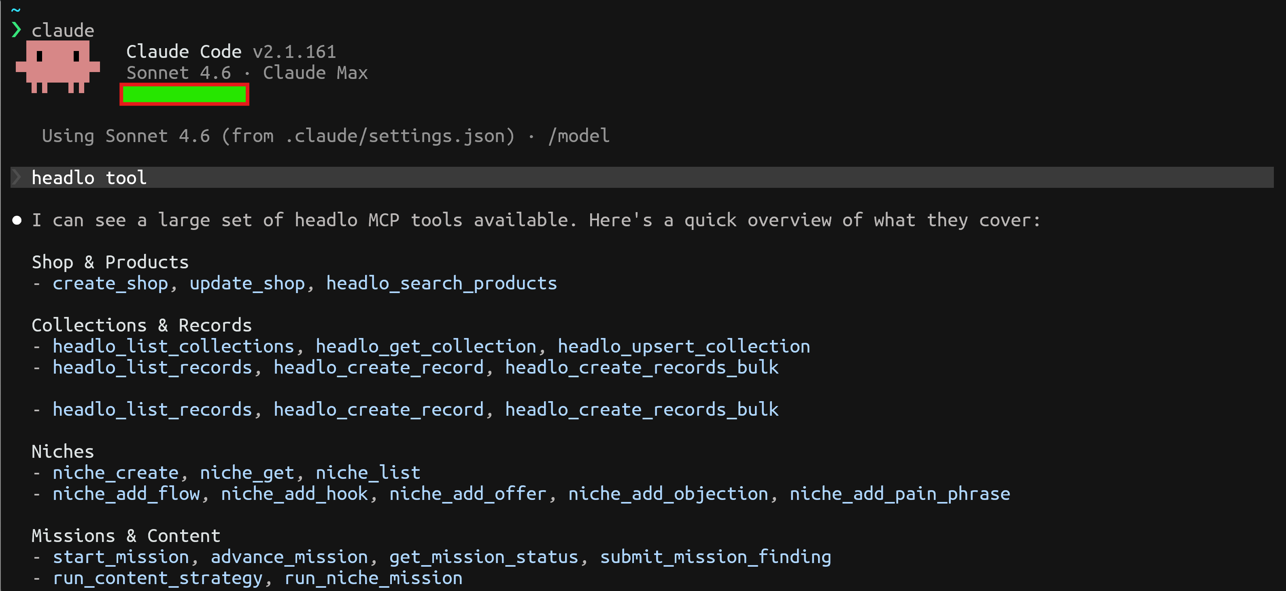Click the green shell prompt chevron
The image size is (1286, 591).
pos(16,30)
